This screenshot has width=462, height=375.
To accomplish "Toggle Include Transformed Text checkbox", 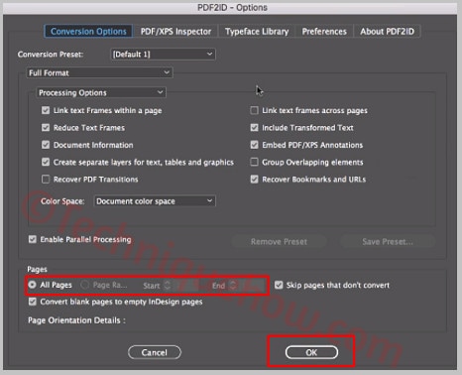I will click(254, 127).
